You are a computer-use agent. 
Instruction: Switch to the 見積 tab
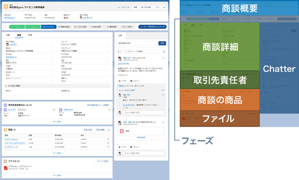click(30, 35)
